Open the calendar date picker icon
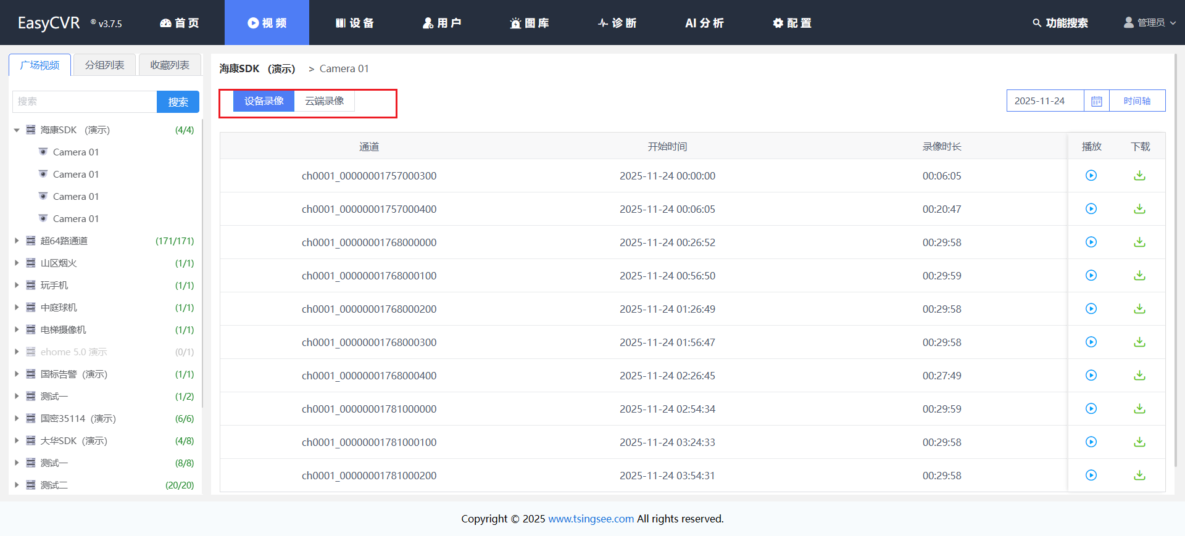The width and height of the screenshot is (1185, 536). (1096, 101)
